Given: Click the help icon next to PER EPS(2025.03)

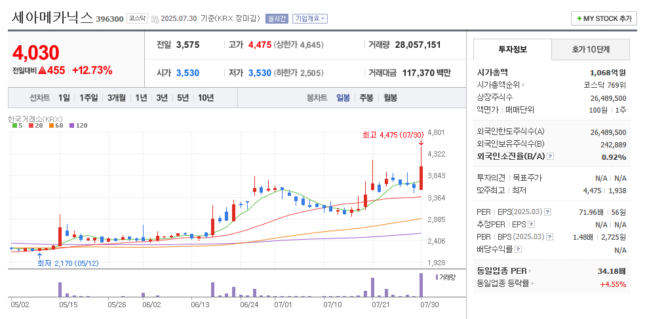Looking at the screenshot, I should pyautogui.click(x=547, y=212).
